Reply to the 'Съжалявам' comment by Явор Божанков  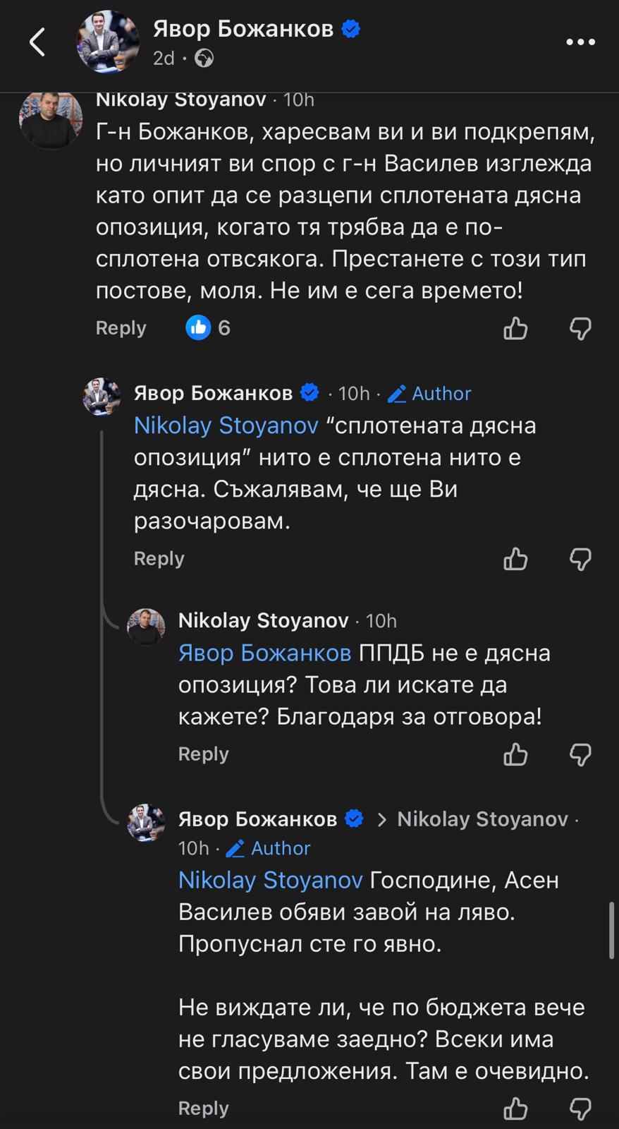(159, 558)
